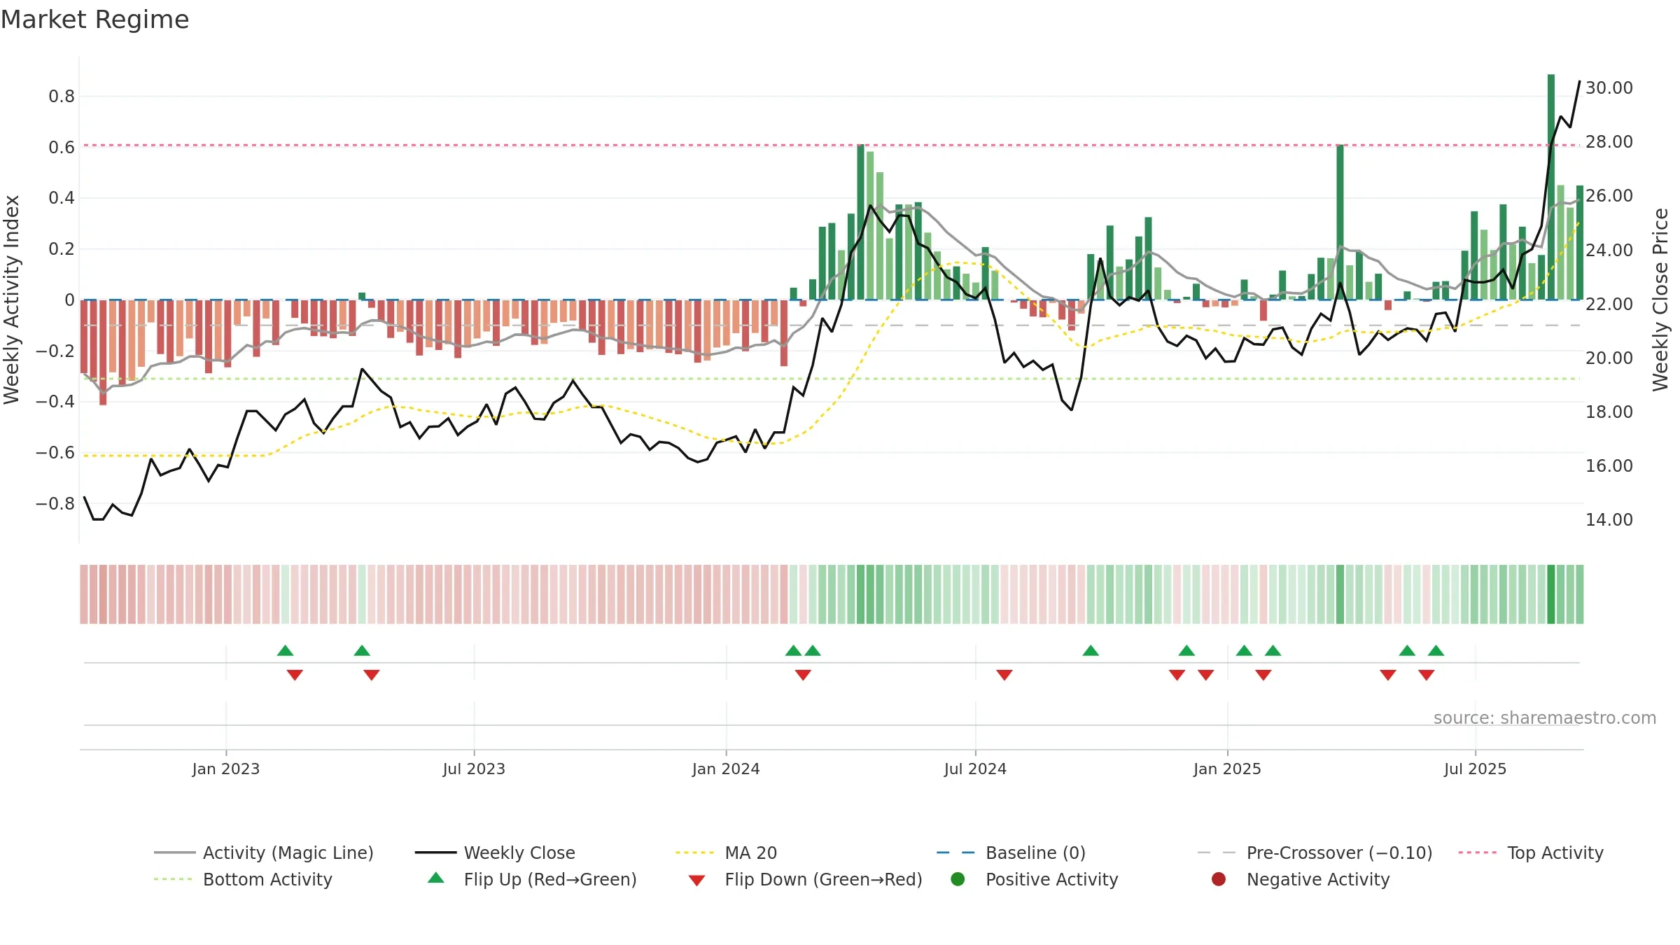Click the Jul 2025 x-axis label

[x=1475, y=769]
